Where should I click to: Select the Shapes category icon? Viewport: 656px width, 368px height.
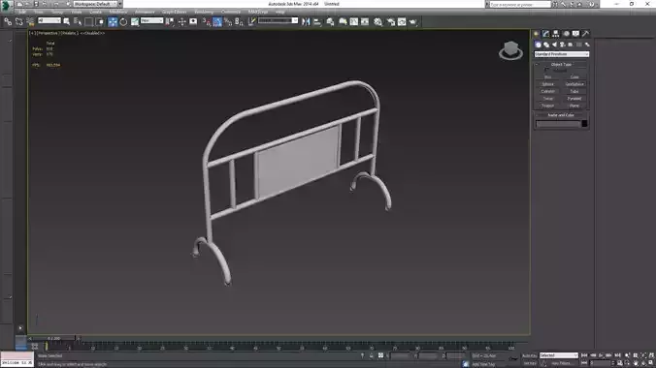point(546,45)
